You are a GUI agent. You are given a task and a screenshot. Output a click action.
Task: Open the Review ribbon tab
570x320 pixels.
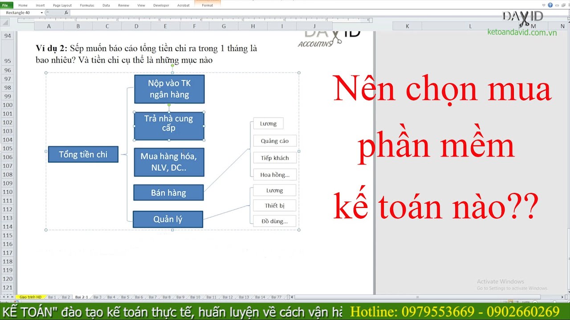coord(124,5)
